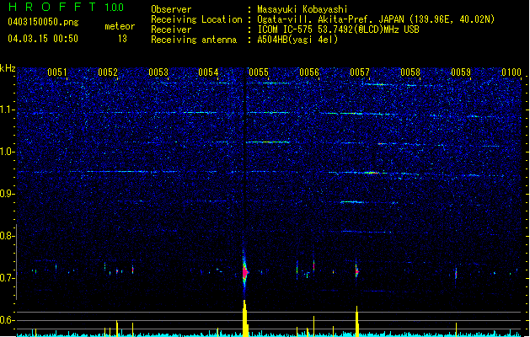
Task: Select the 0053 time marker
Action: (158, 72)
